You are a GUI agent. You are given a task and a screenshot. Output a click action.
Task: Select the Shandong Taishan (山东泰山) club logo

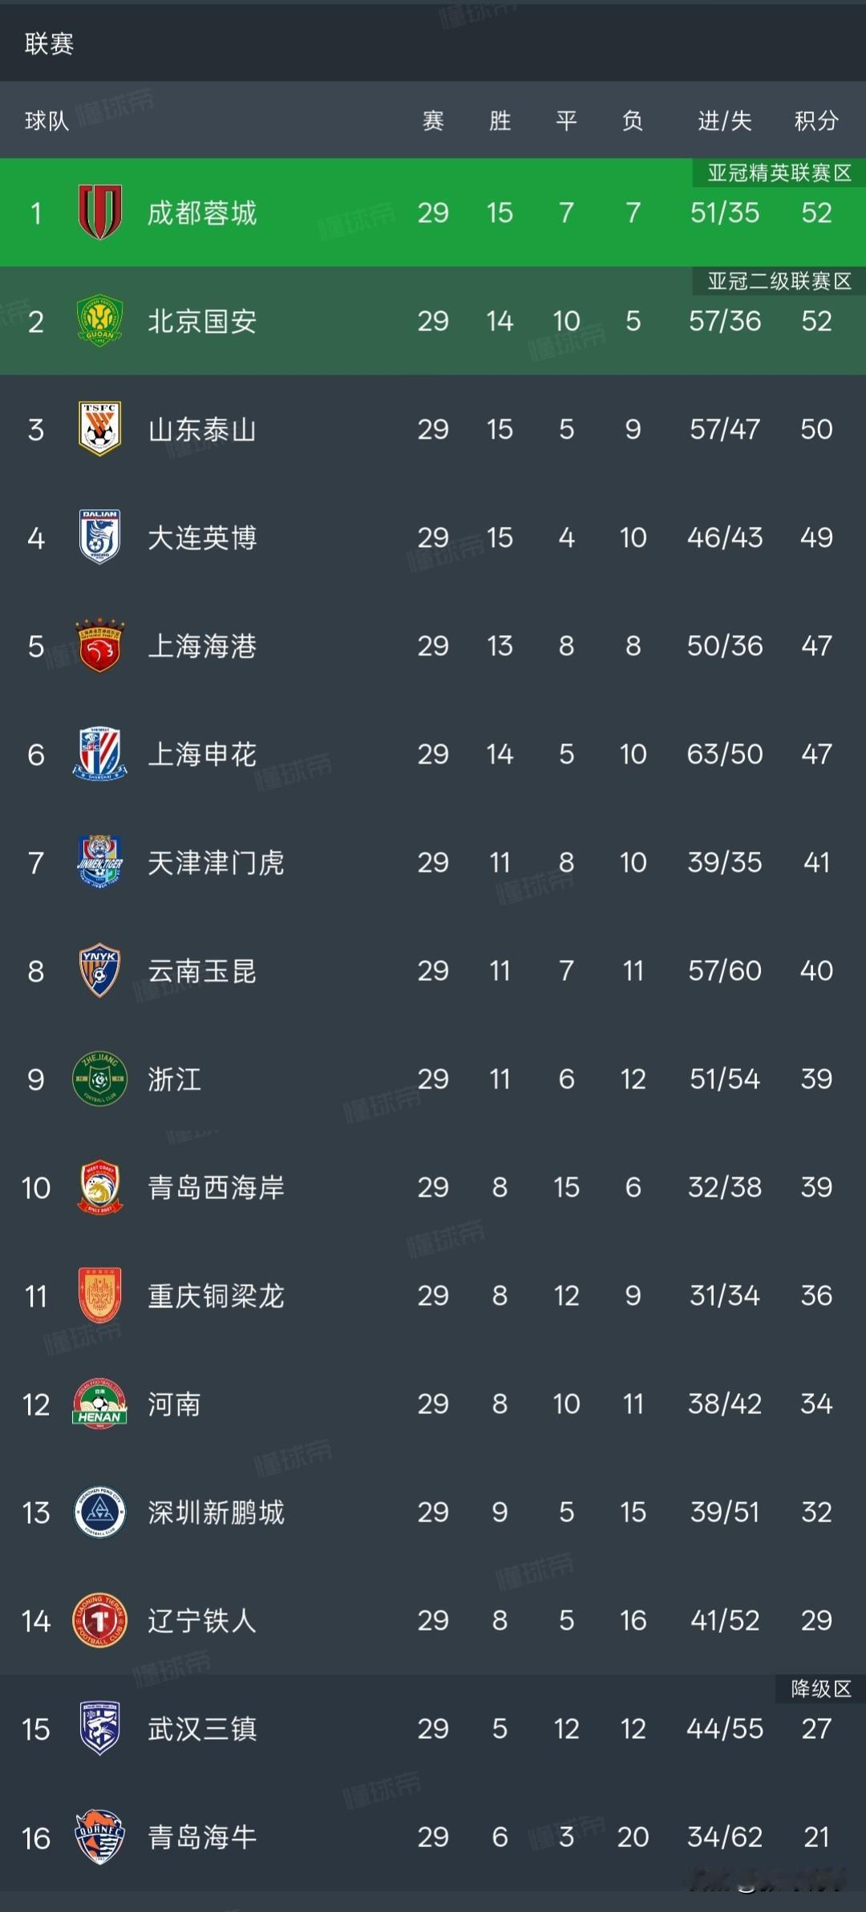click(x=99, y=429)
